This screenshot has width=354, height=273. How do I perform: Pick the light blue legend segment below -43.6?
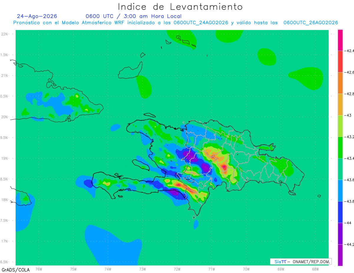(x=340, y=190)
